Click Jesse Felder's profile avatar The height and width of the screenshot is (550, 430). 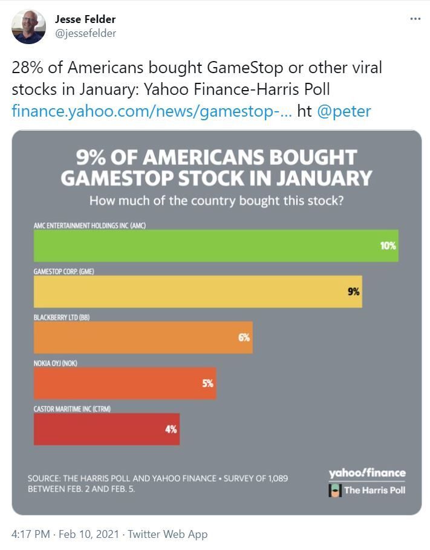28,27
